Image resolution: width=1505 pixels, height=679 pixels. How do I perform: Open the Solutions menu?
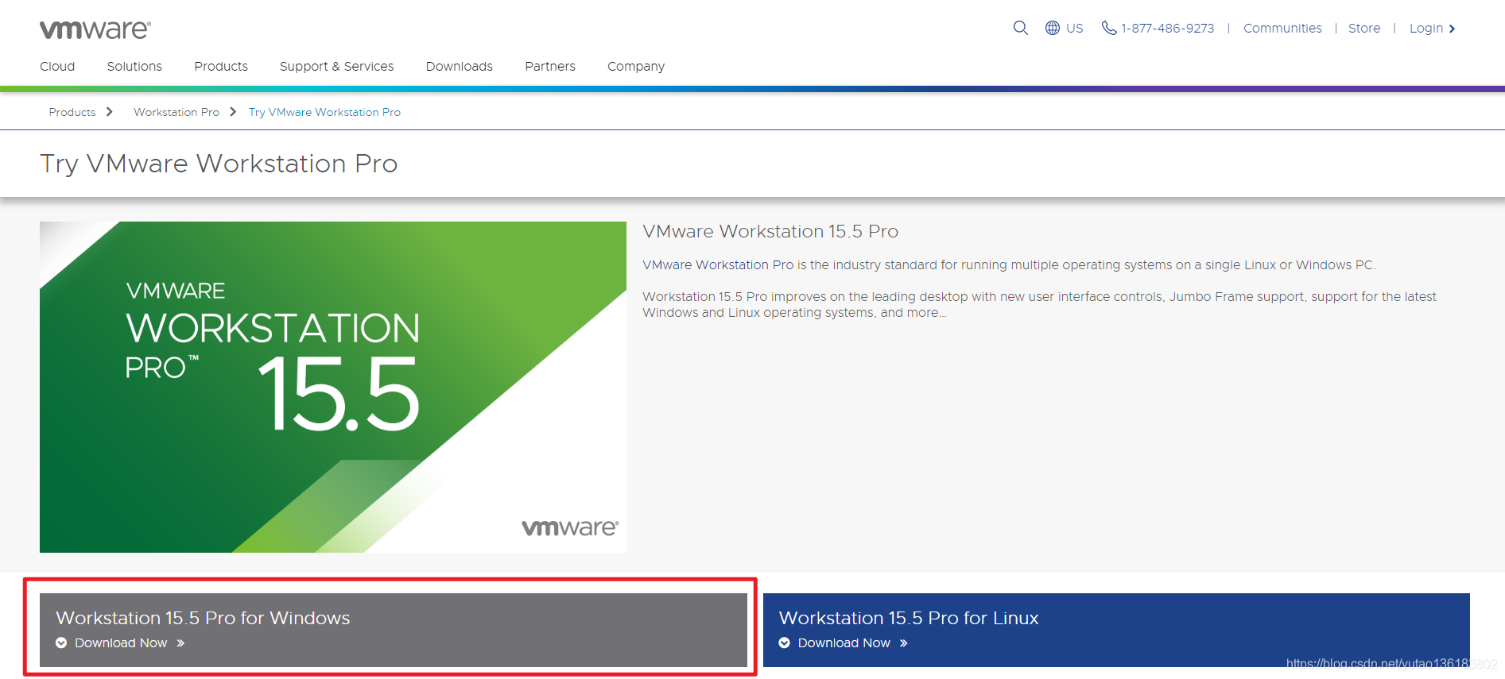[134, 66]
